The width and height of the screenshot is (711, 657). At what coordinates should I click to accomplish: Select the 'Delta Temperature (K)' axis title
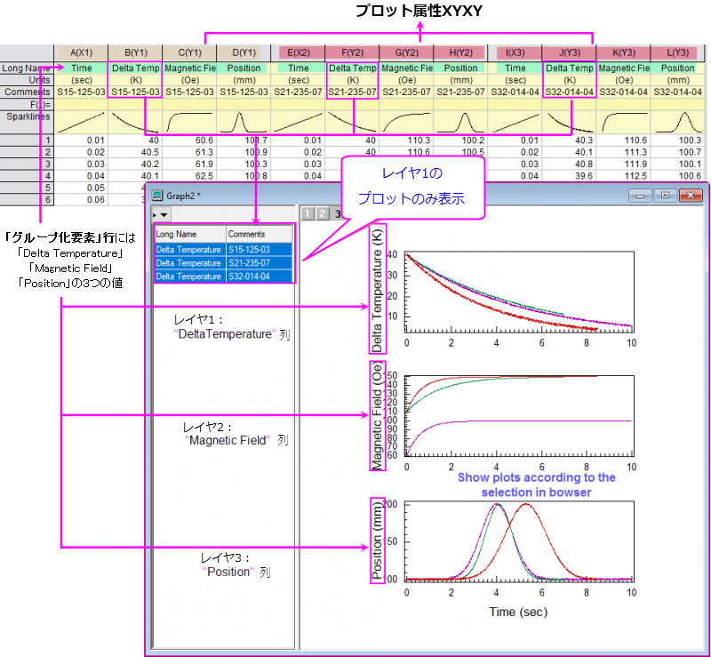pyautogui.click(x=377, y=290)
